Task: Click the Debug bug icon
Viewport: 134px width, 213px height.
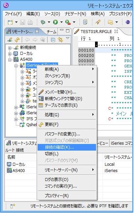Action: (43, 22)
